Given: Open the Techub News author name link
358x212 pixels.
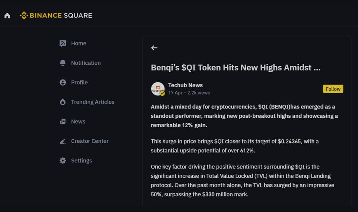Looking at the screenshot, I should click(x=185, y=85).
